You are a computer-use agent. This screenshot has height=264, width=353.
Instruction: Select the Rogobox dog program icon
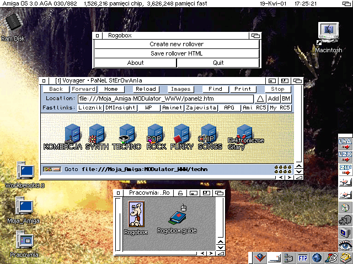click(x=136, y=214)
